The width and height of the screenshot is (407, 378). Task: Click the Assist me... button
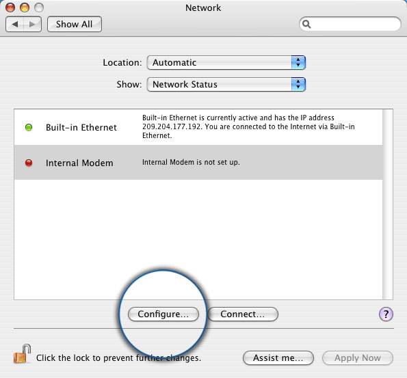(278, 358)
